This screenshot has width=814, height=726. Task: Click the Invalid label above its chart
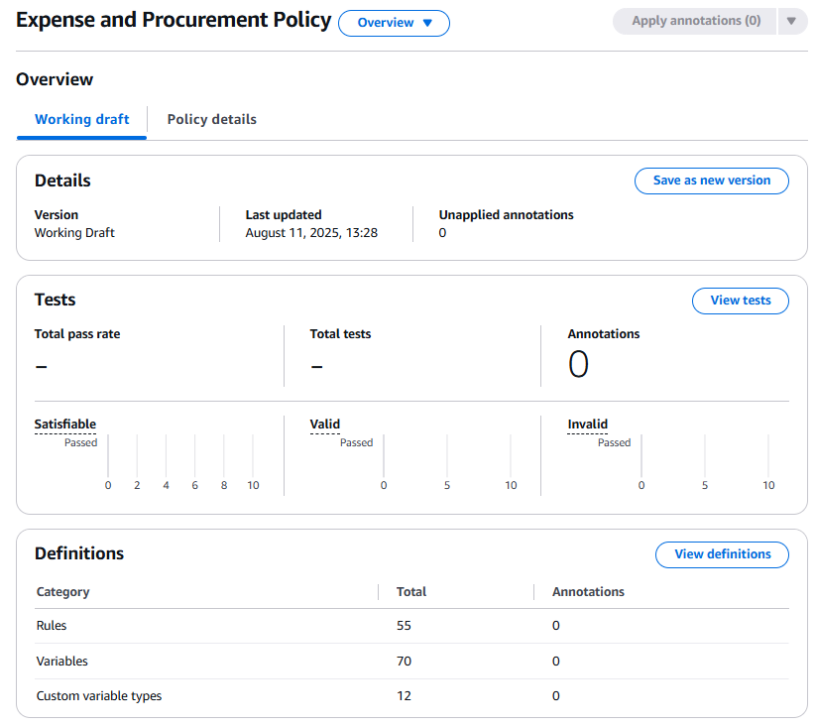click(587, 423)
